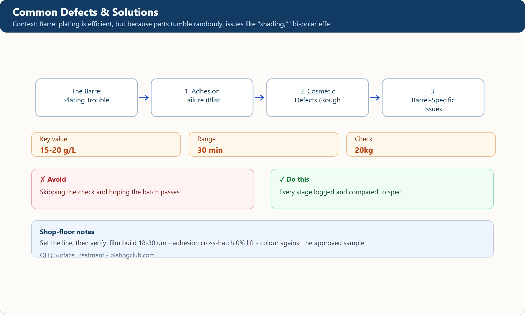Viewport: 525px width, 315px height.
Task: Click the red X icon beside Avoid
Action: (43, 179)
